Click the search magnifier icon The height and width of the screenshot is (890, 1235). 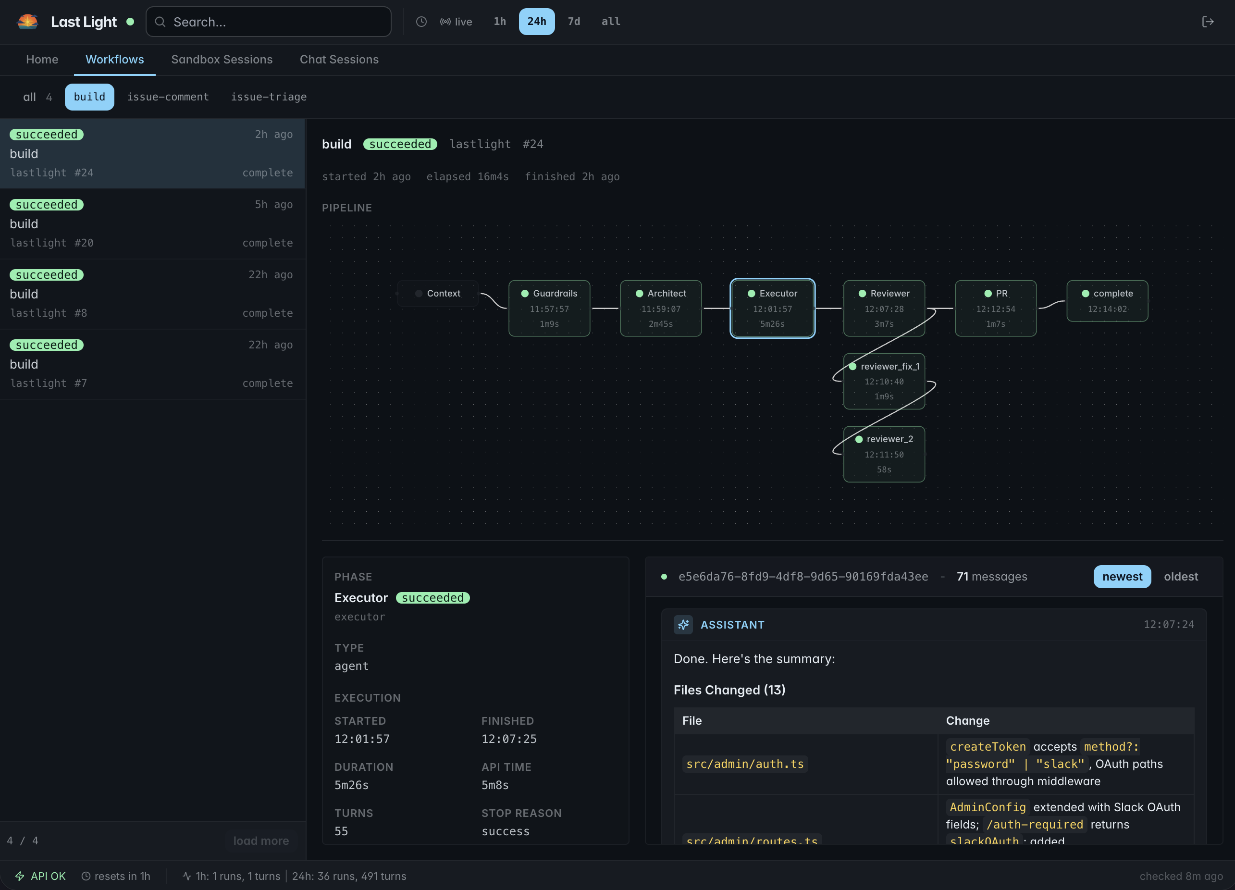(x=160, y=22)
